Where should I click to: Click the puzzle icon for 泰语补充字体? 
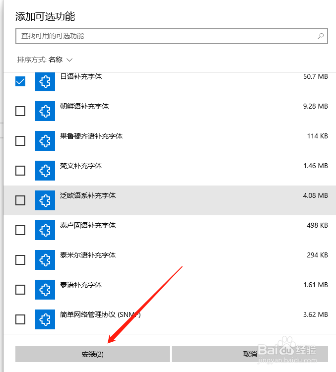45,290
